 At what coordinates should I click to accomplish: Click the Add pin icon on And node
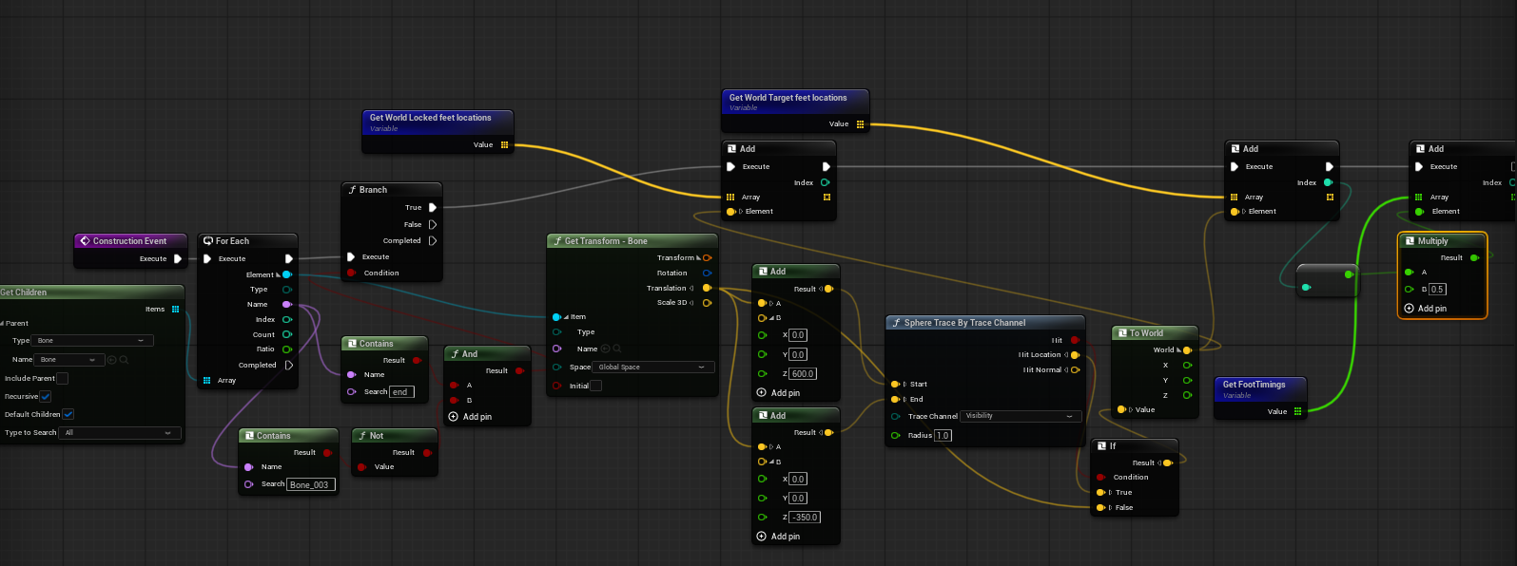(x=453, y=417)
